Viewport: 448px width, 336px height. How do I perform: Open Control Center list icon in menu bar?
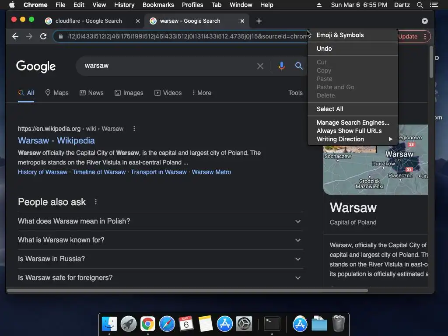tap(434, 5)
